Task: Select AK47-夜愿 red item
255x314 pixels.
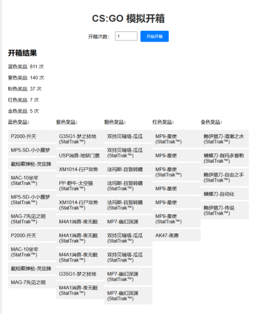Action: click(x=177, y=235)
